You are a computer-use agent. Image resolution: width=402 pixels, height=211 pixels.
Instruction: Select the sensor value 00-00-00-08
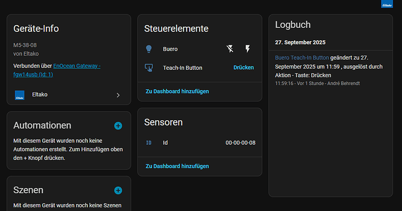241,143
